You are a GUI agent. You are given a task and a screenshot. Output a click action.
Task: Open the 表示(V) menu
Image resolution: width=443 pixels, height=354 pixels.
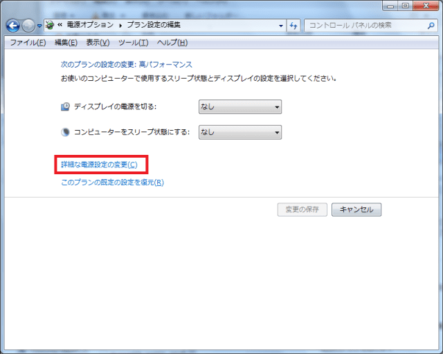point(98,43)
